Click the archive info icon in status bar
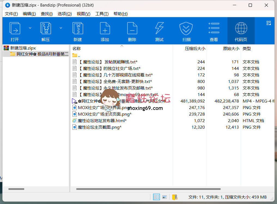This screenshot has height=204, width=277. pos(175,197)
